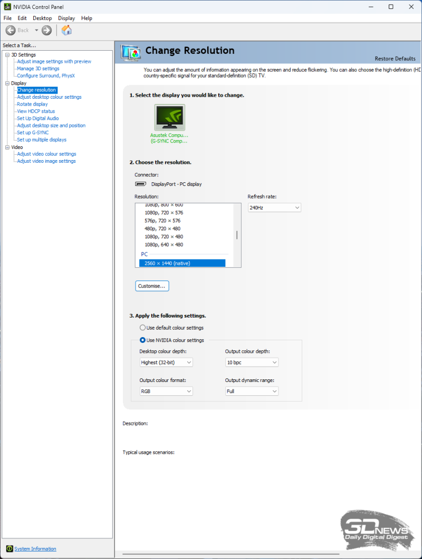Open Set Up Digital Audio task
The height and width of the screenshot is (559, 422).
(x=38, y=118)
